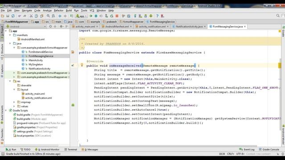Click the editor vertical scrollbar
285x160 pixels.
click(280, 94)
